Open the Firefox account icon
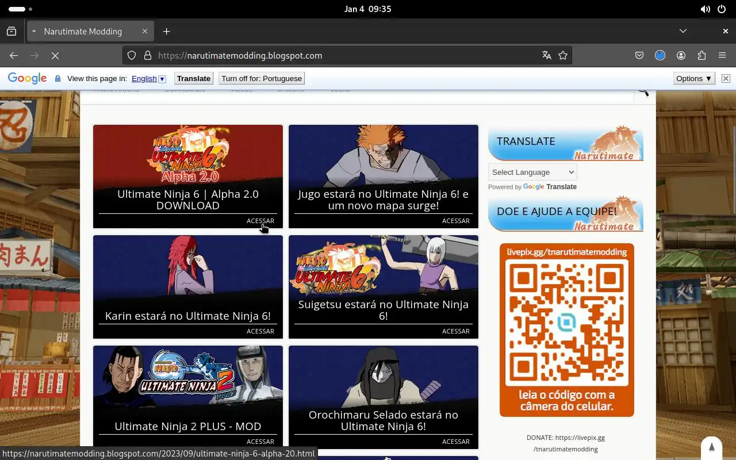736x460 pixels. point(681,55)
